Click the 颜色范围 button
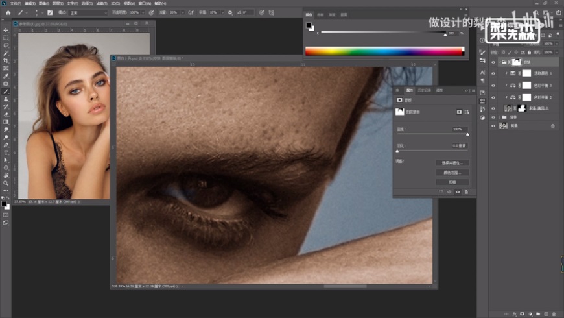Viewport: 564px width, 318px height. (x=452, y=173)
